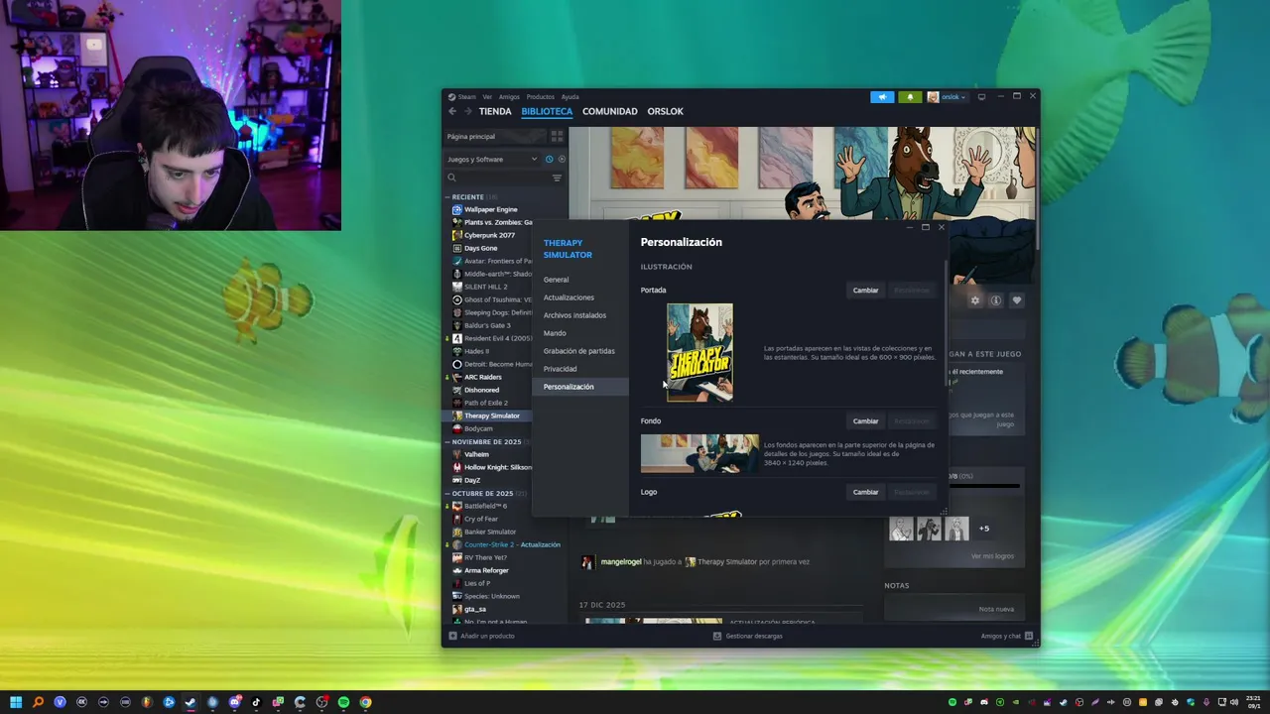Go forward with the Steam forward arrow
Viewport: 1270px width, 714px height.
coord(468,111)
